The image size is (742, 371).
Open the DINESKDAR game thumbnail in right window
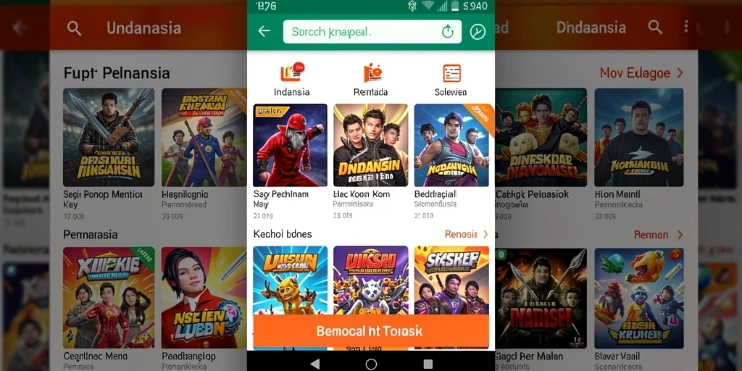pos(541,137)
